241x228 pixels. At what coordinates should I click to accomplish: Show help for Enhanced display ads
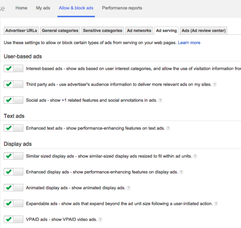coord(182,172)
